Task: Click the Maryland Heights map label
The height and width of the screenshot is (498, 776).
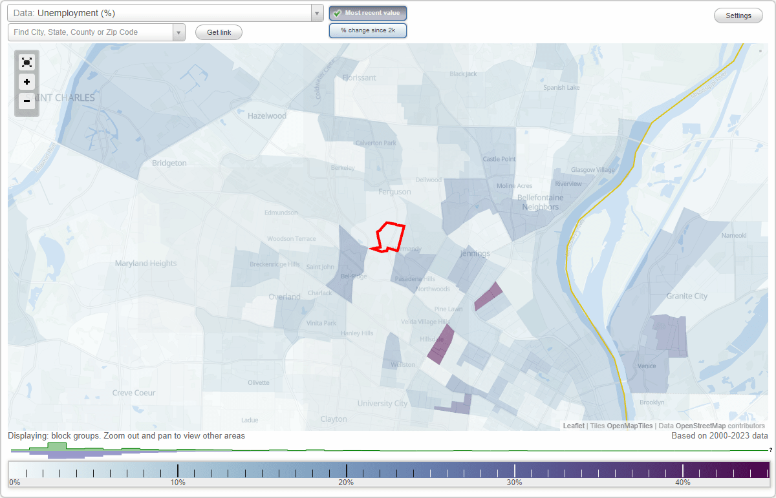Action: click(145, 264)
